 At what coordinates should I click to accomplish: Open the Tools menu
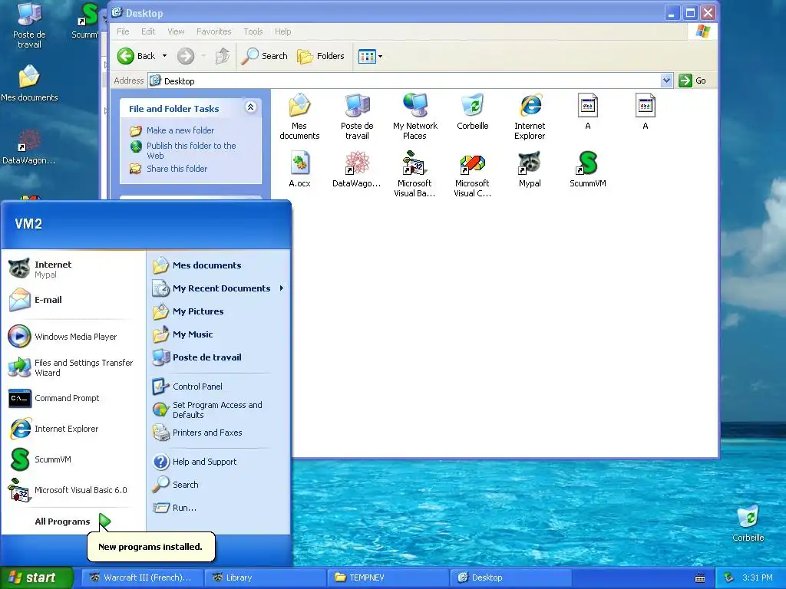tap(253, 31)
